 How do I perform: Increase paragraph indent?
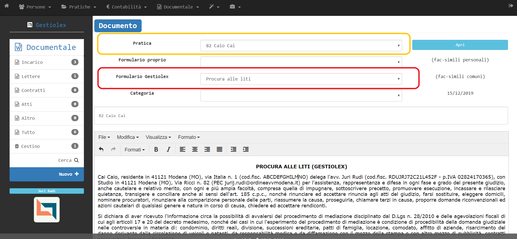(x=246, y=149)
